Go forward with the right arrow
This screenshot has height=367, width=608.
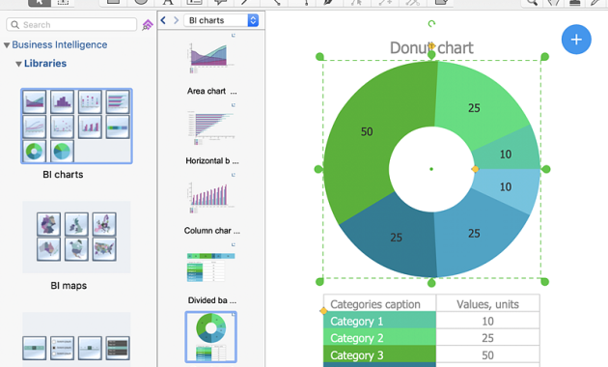(x=176, y=20)
